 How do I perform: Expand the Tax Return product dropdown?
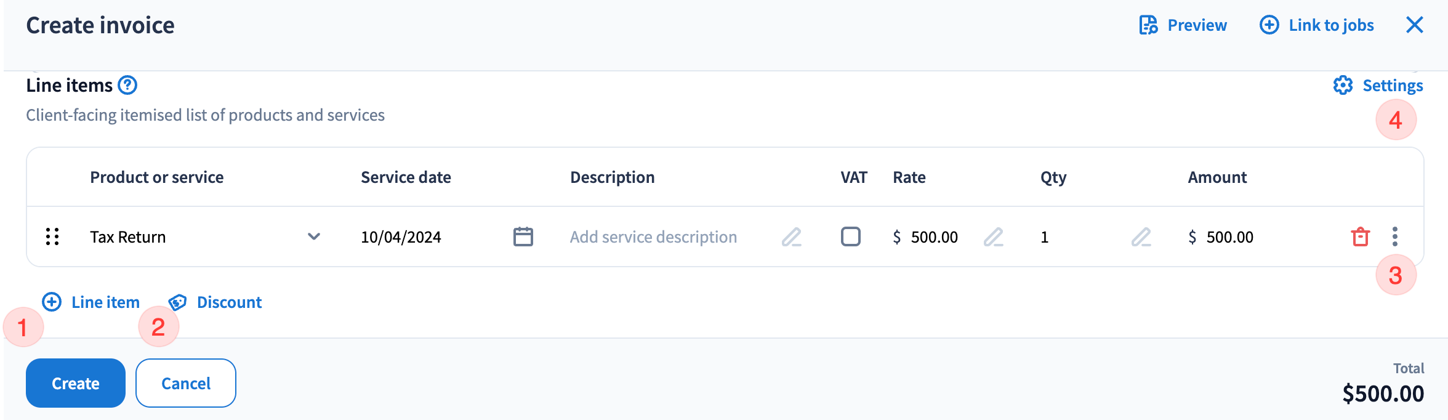coord(314,236)
